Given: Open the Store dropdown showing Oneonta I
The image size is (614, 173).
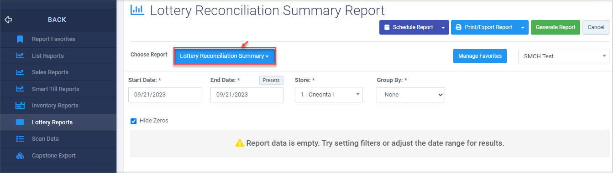Looking at the screenshot, I should coord(329,95).
